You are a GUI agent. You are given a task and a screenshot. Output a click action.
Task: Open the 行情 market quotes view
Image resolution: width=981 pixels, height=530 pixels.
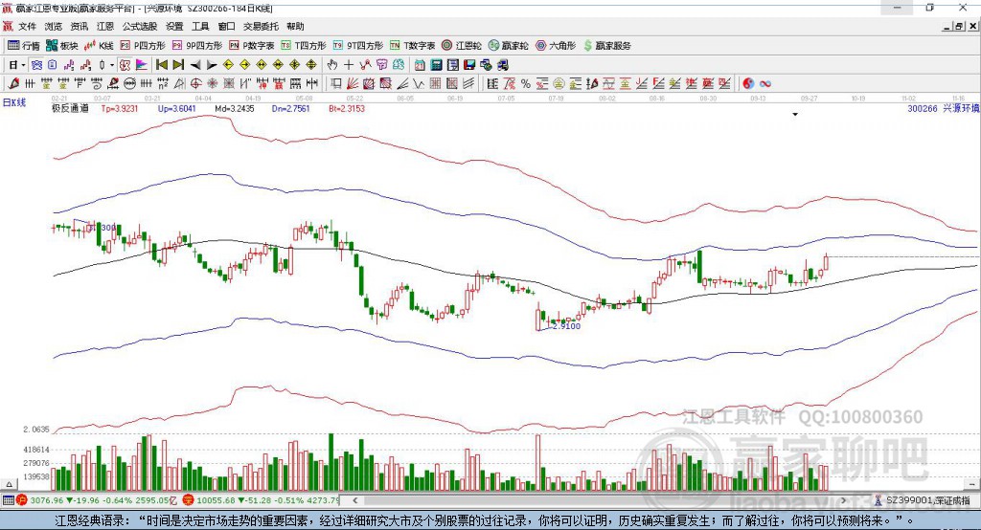click(x=23, y=46)
